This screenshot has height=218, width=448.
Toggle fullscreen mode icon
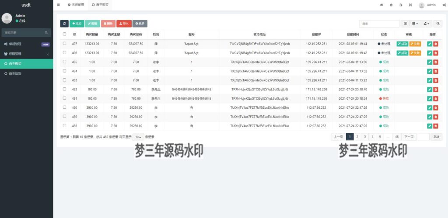pyautogui.click(x=410, y=5)
